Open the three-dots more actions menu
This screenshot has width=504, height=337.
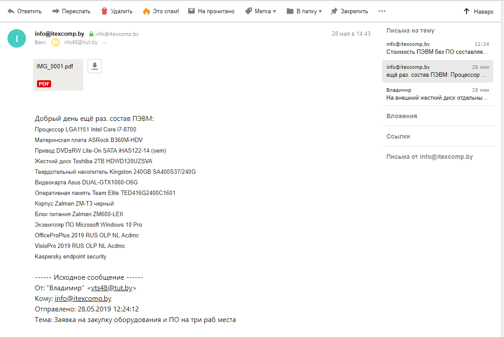tap(382, 11)
